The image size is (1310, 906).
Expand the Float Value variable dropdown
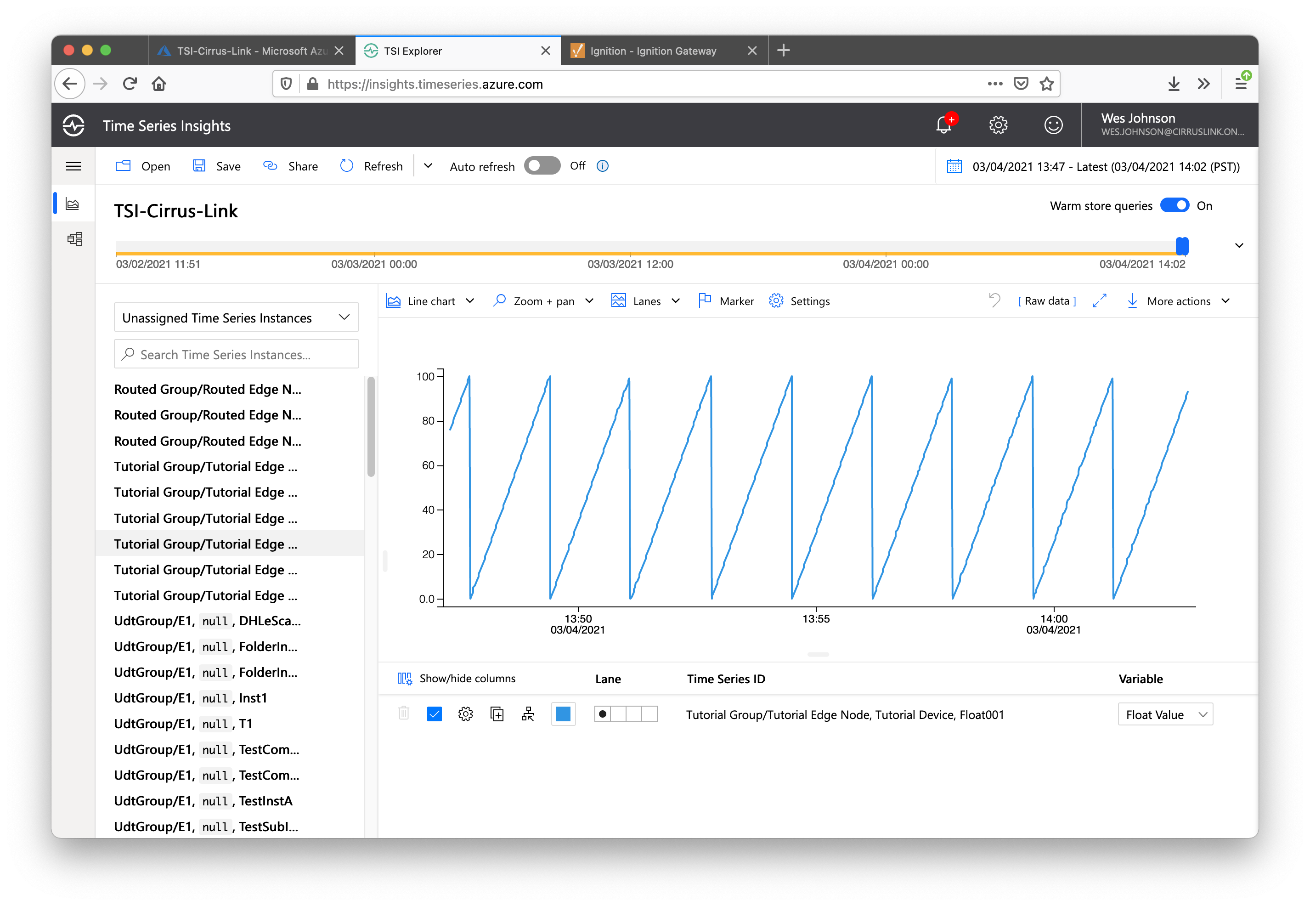1165,715
